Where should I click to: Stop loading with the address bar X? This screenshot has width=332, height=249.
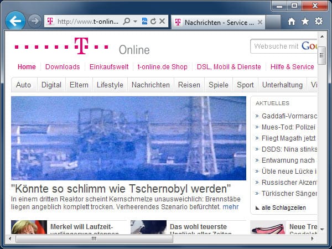point(162,21)
